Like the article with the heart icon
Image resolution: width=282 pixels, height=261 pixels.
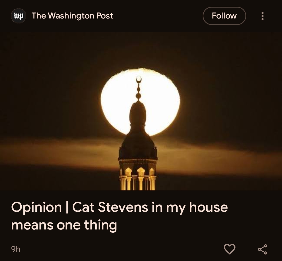pos(230,249)
